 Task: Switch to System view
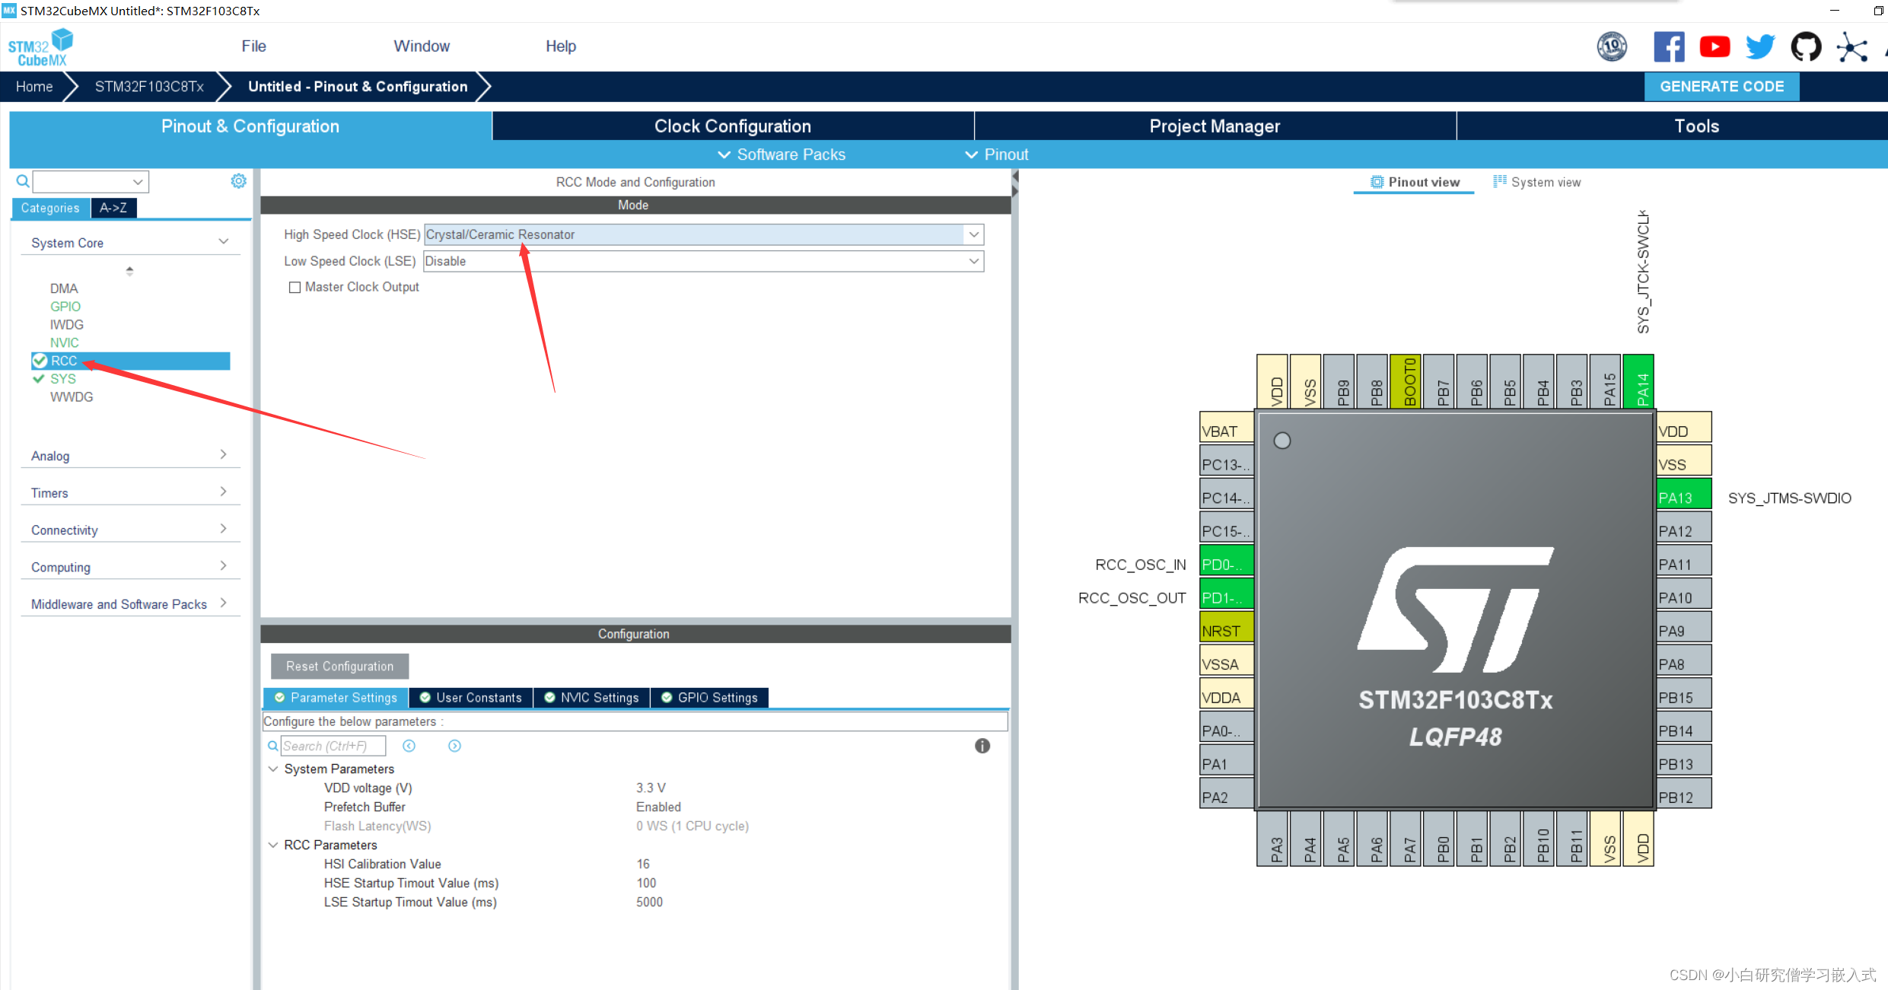[x=1537, y=183]
